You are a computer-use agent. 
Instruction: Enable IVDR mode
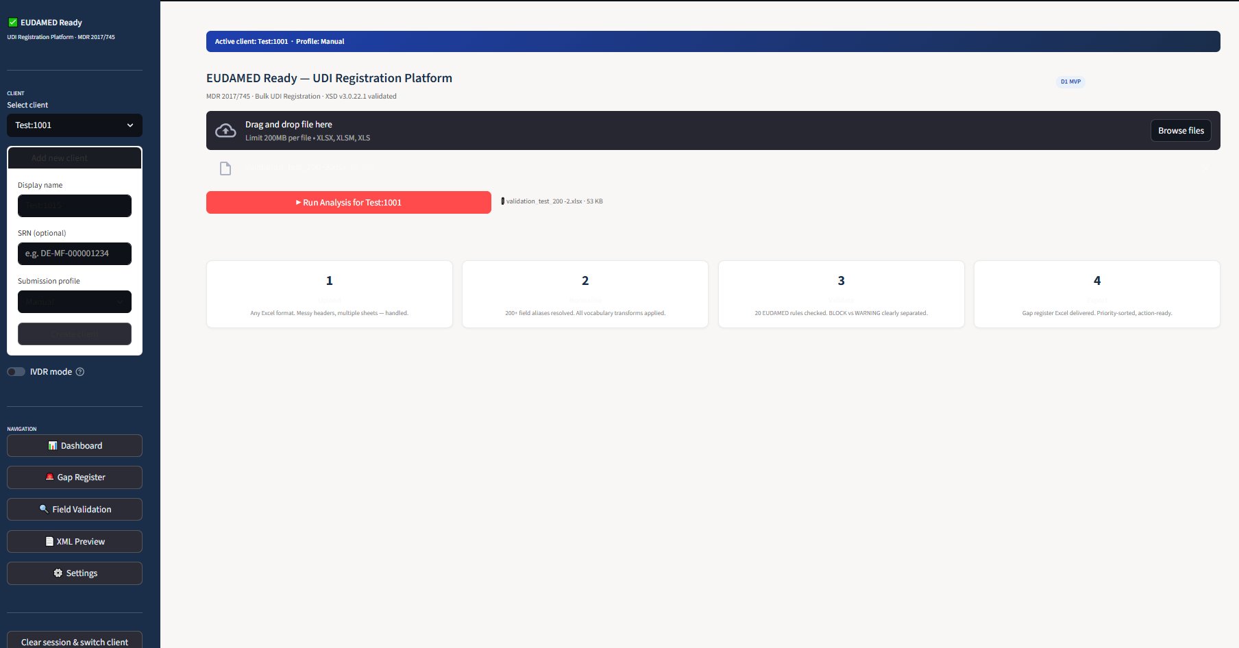tap(16, 371)
